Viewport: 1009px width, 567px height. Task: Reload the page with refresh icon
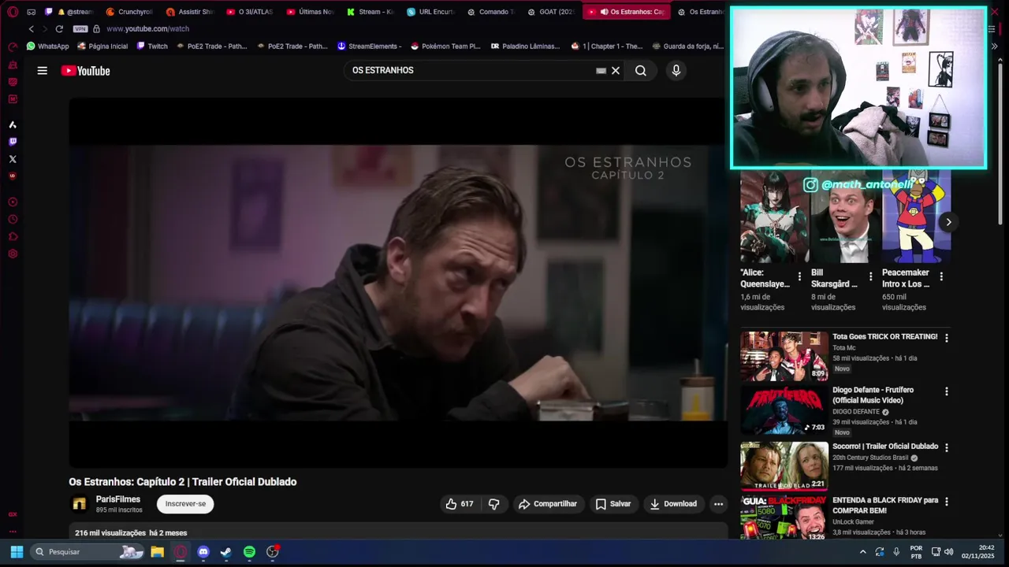59,29
